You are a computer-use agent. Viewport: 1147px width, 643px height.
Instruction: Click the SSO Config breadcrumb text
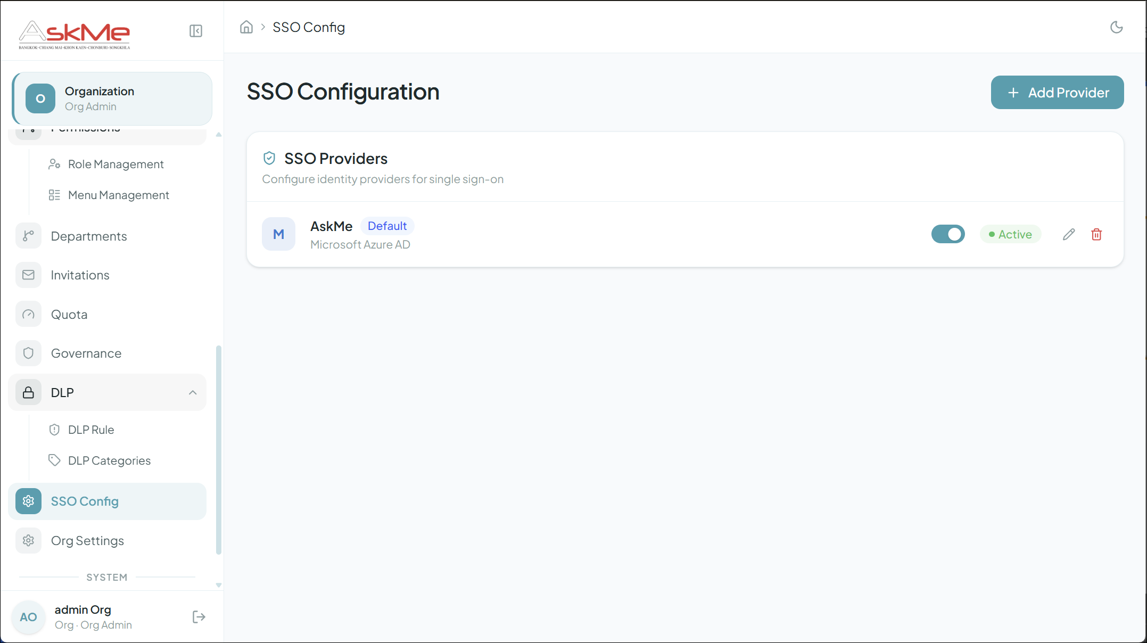point(309,27)
